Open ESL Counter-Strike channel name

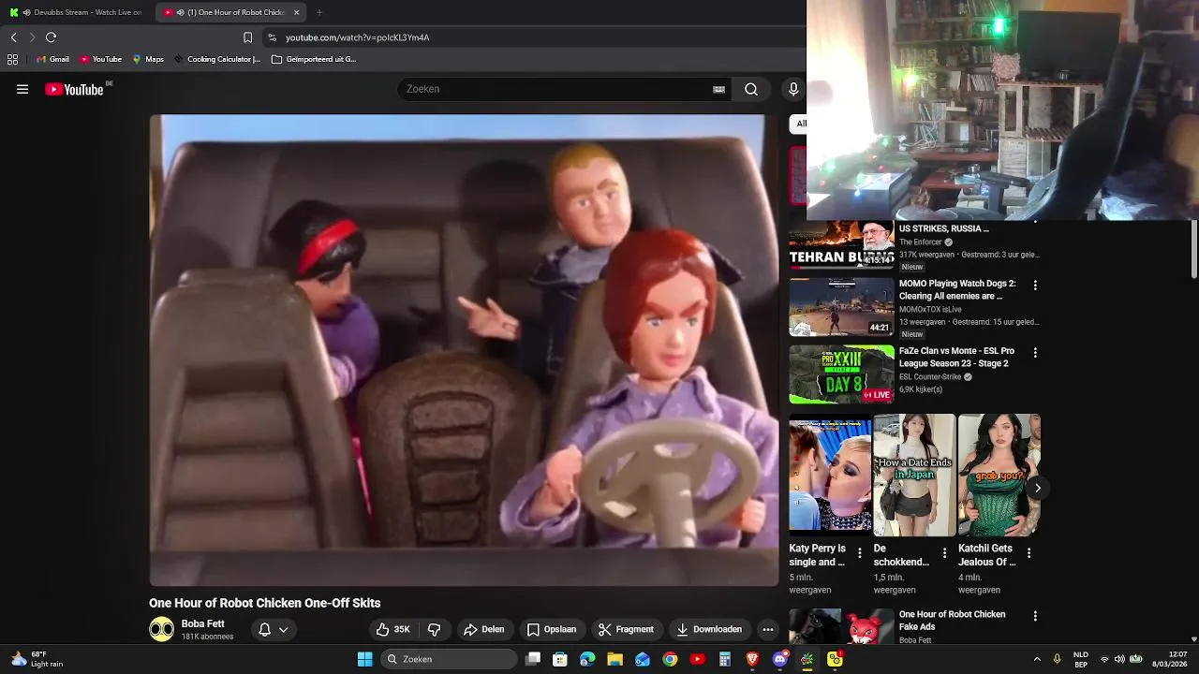click(x=930, y=377)
